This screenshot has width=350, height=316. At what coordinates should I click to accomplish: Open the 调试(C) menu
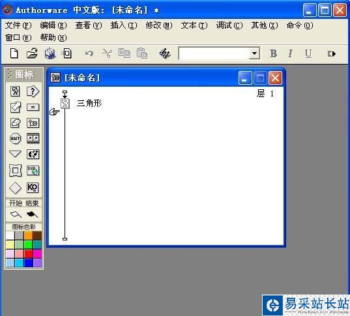[229, 25]
